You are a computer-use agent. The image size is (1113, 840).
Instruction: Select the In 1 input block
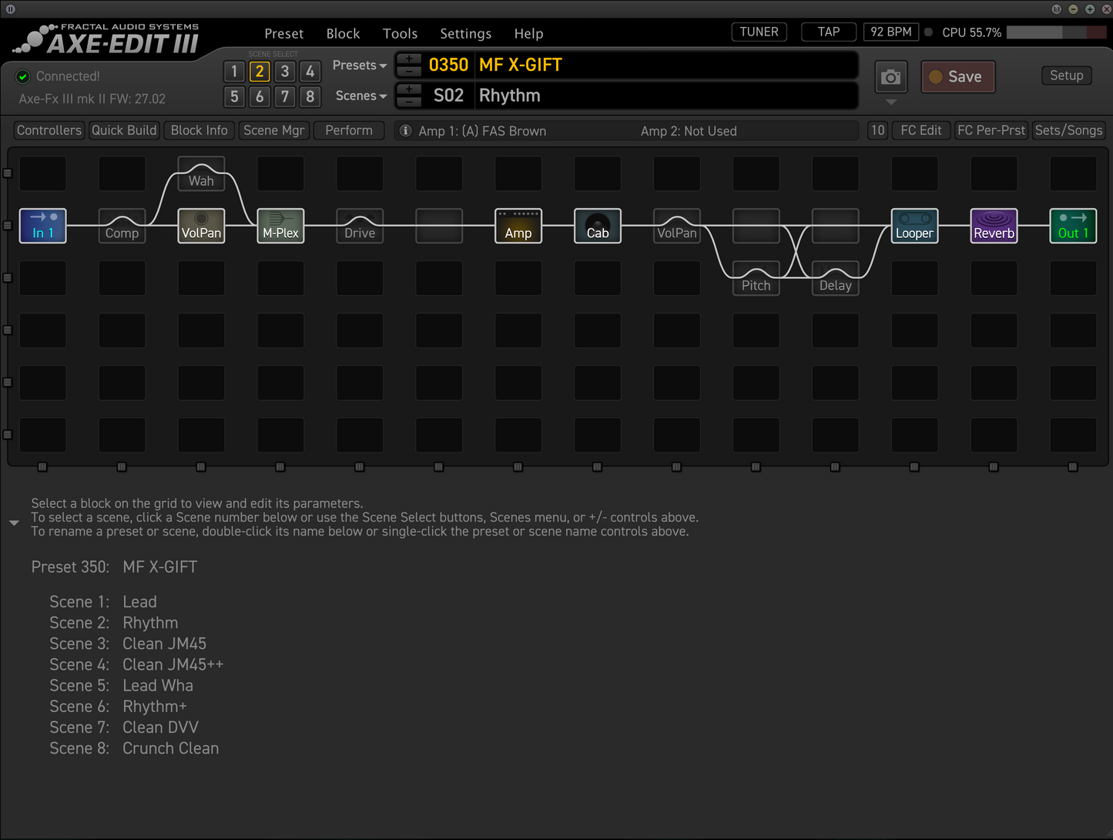[42, 226]
